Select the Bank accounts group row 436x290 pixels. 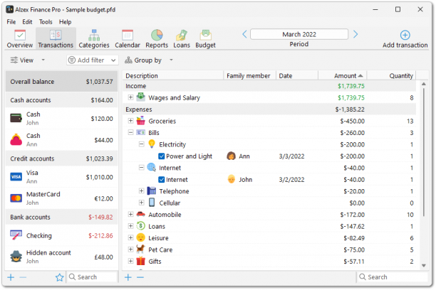click(61, 217)
